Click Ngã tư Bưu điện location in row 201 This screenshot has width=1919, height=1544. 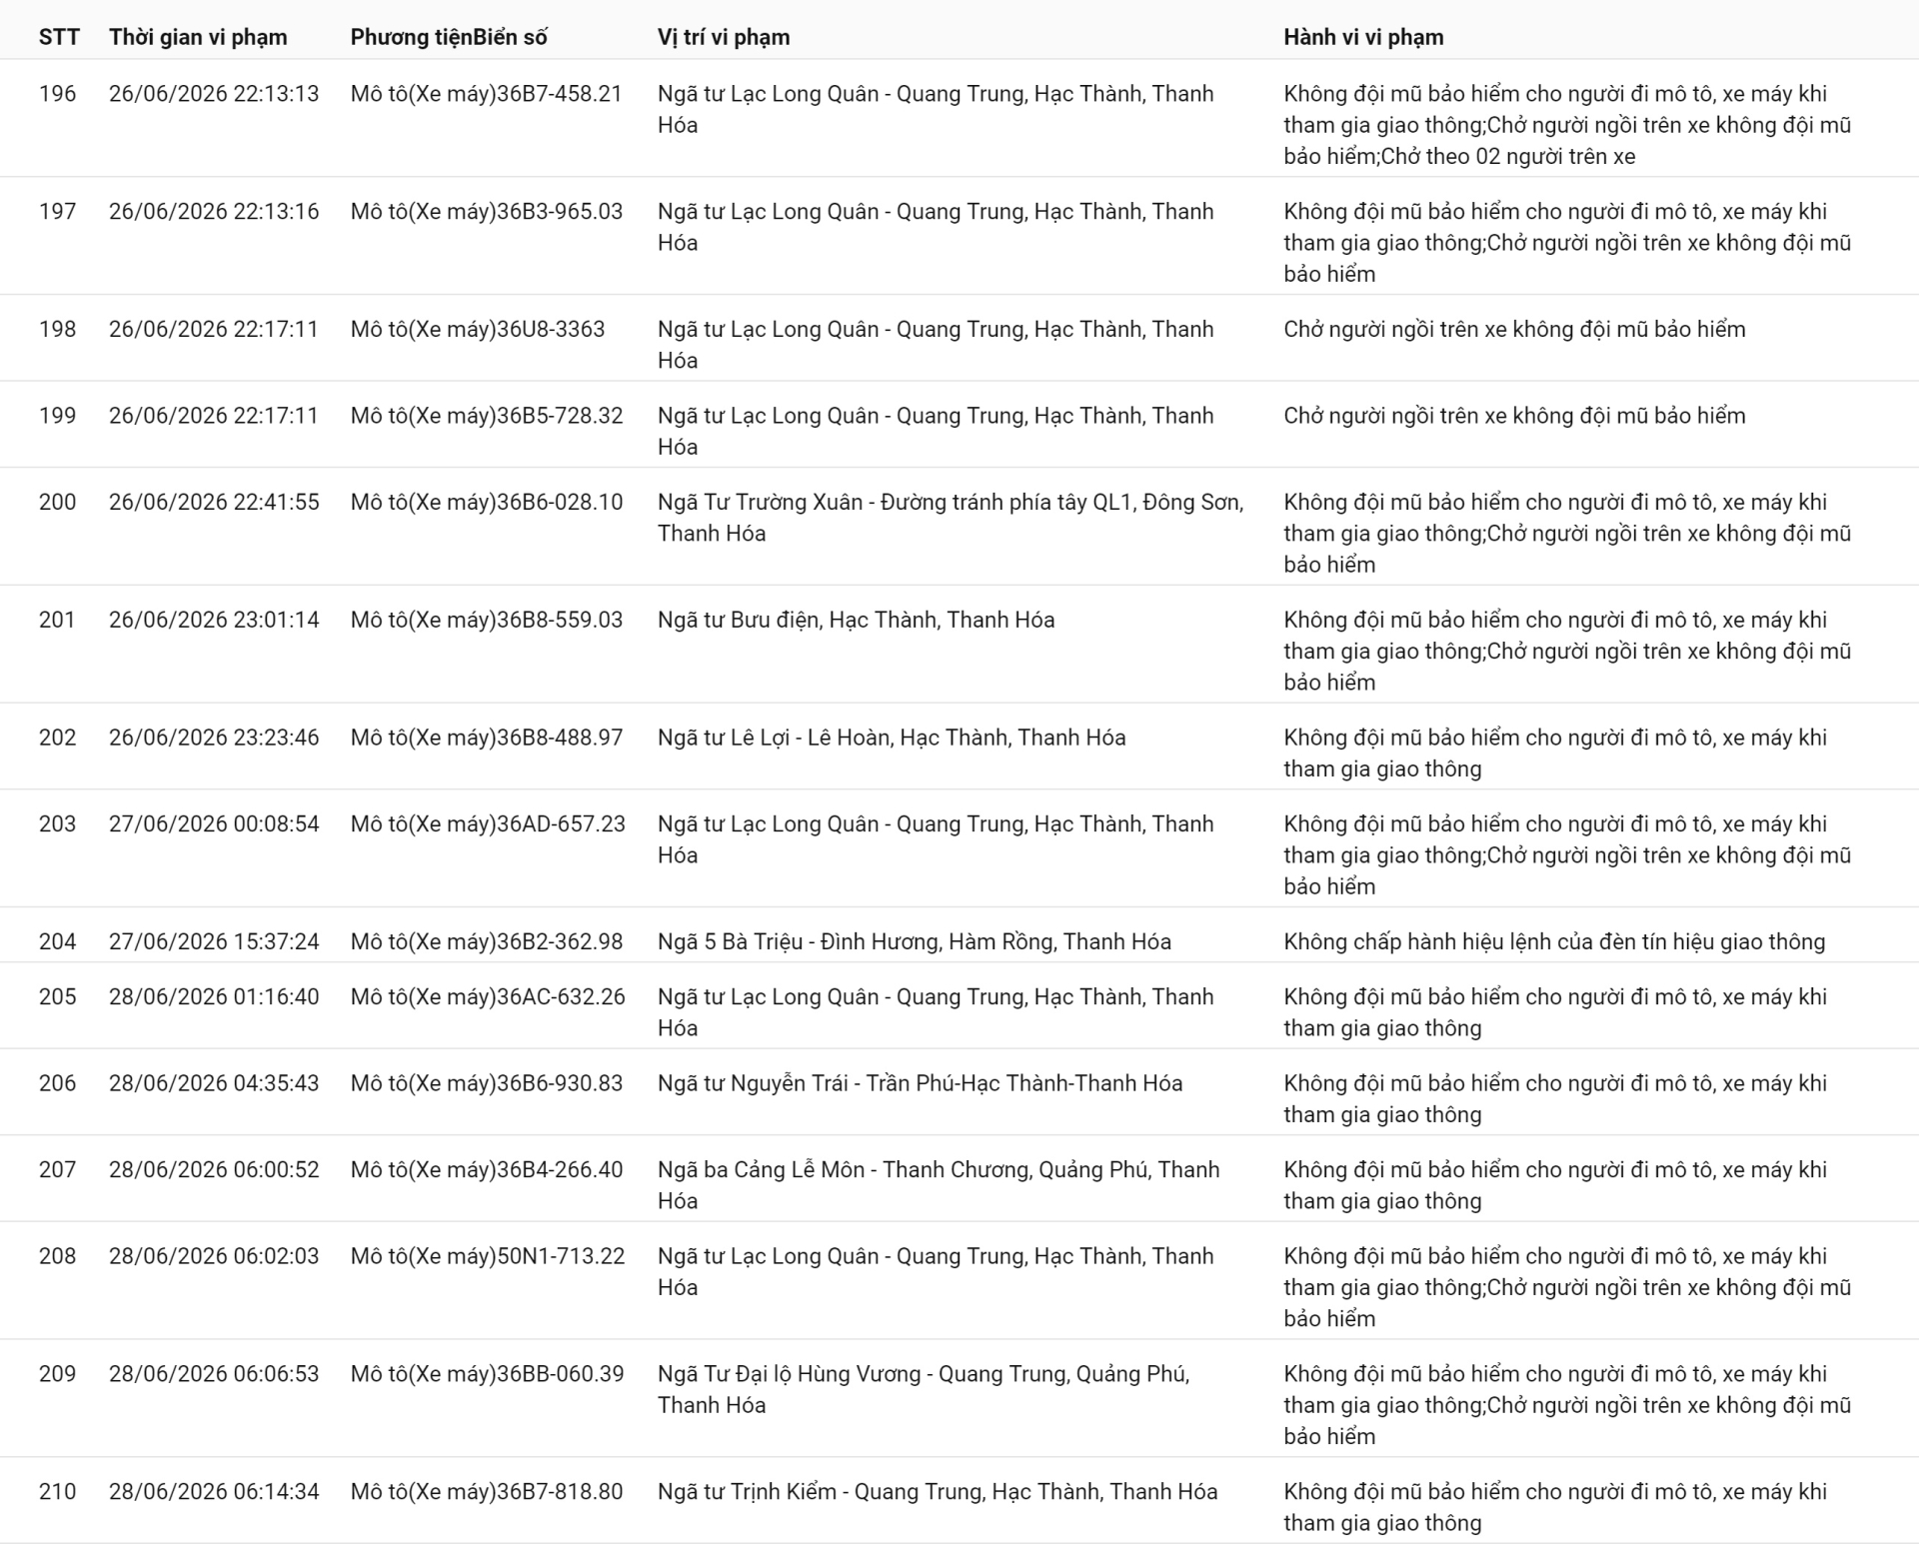tap(856, 620)
